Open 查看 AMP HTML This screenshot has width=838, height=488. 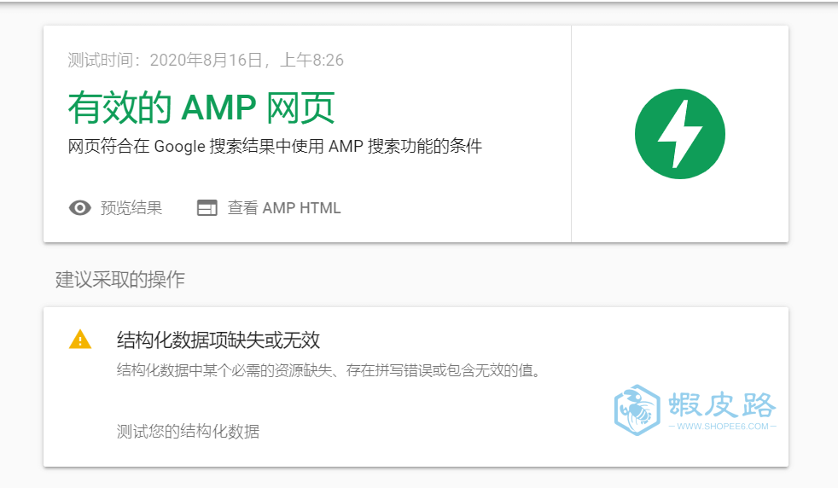[284, 208]
